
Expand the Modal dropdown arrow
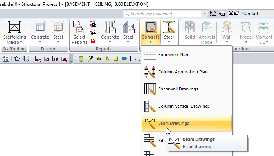point(246,42)
